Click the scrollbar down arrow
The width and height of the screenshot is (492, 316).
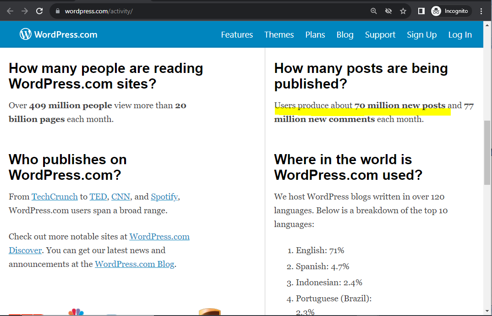(x=487, y=312)
